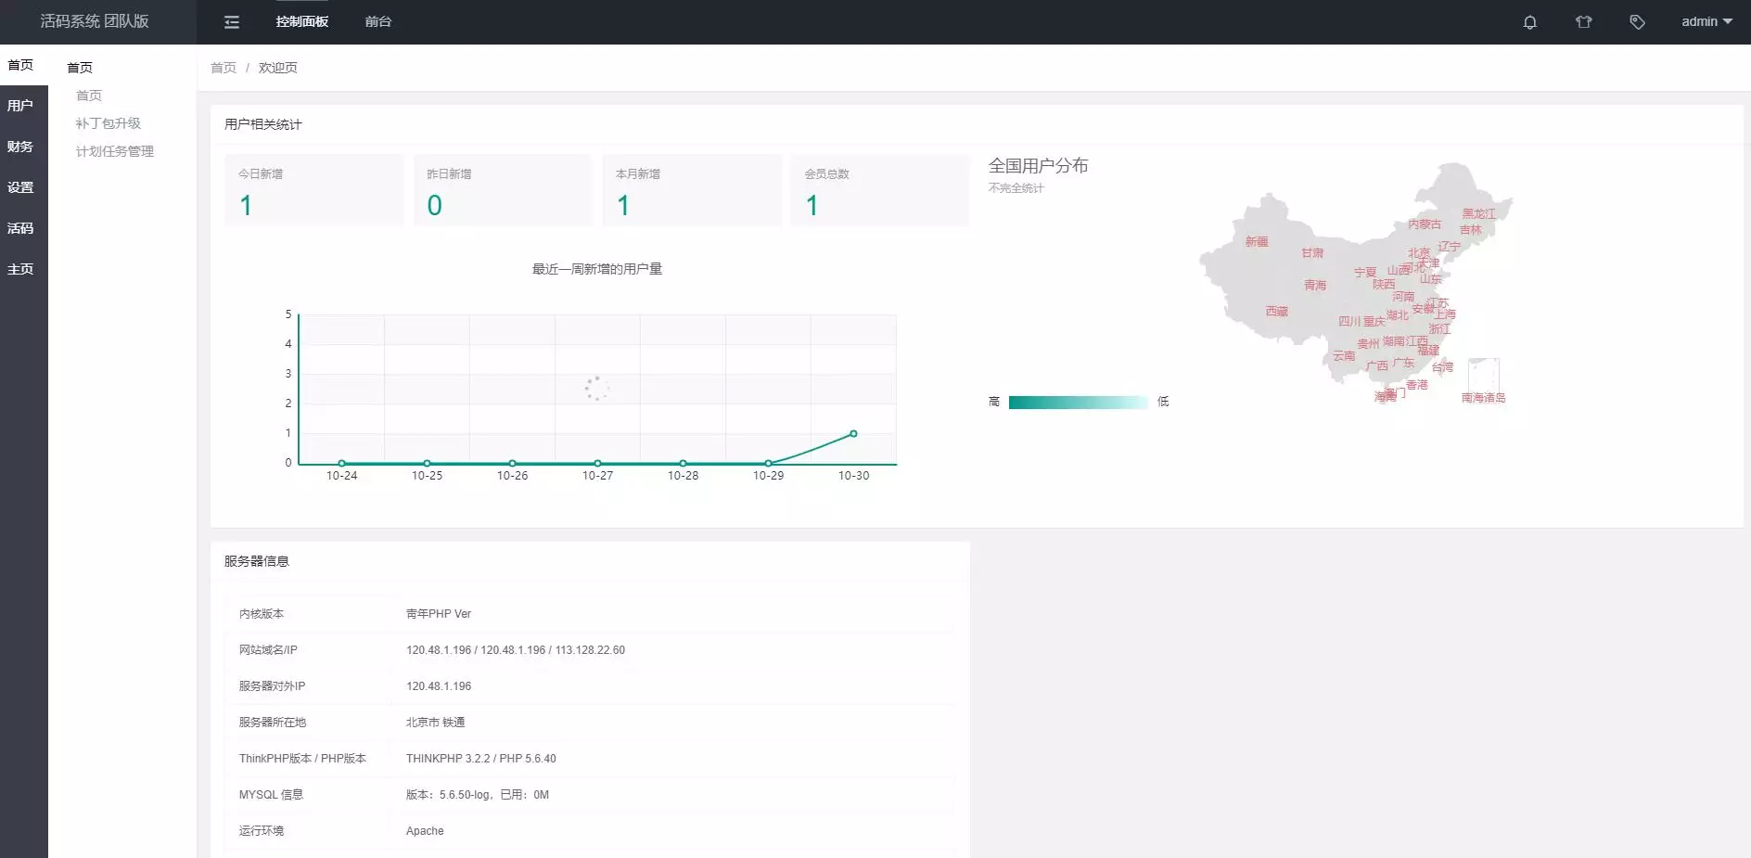Click the 欢迎页 breadcrumb text
The height and width of the screenshot is (858, 1751).
tap(277, 67)
